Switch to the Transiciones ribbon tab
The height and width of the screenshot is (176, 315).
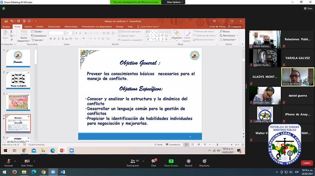click(54, 26)
